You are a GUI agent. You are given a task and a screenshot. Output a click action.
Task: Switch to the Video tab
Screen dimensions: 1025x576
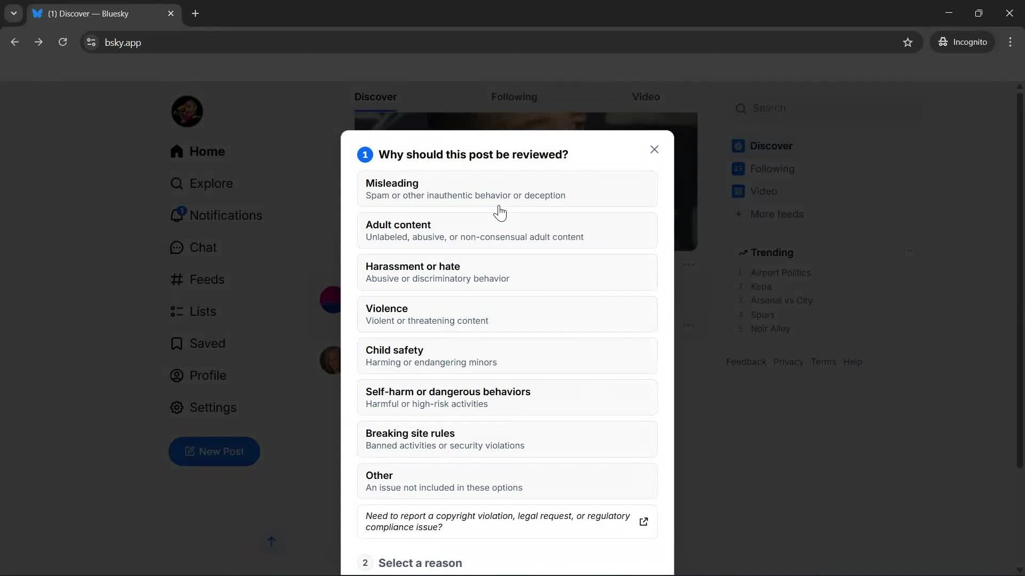pos(645,97)
